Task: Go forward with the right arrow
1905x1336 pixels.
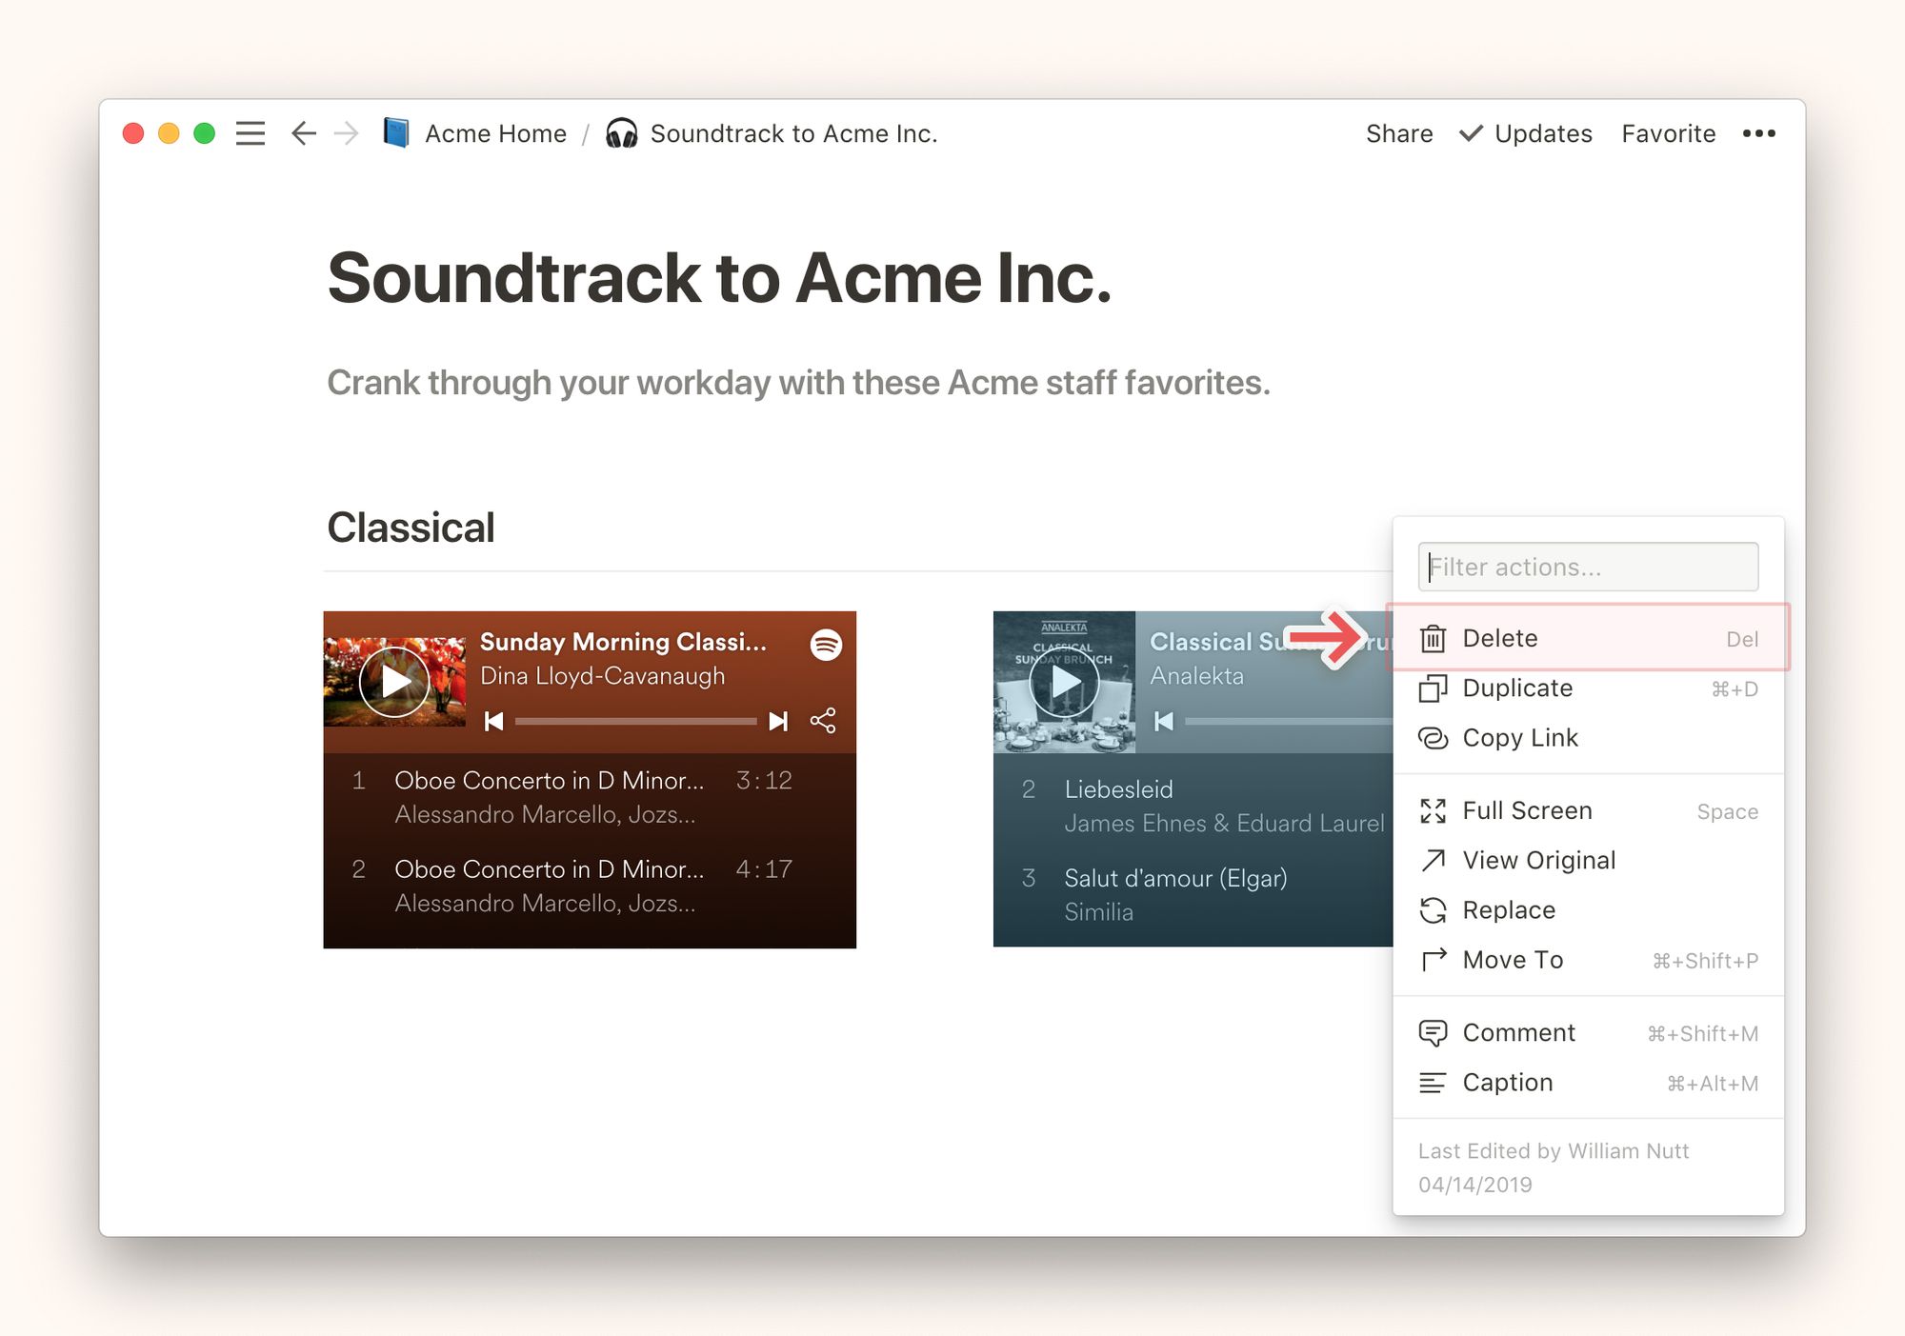Action: [x=347, y=133]
